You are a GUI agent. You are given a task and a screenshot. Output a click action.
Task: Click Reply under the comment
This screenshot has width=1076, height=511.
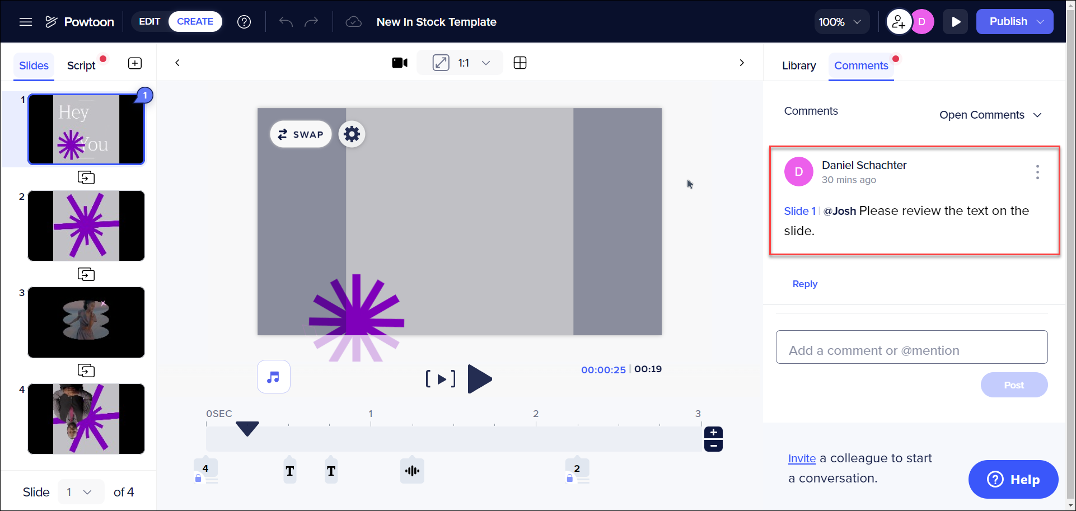805,284
